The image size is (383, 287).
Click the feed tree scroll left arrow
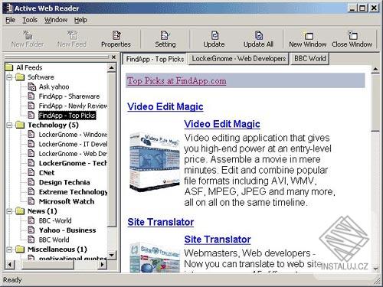[x=10, y=264]
